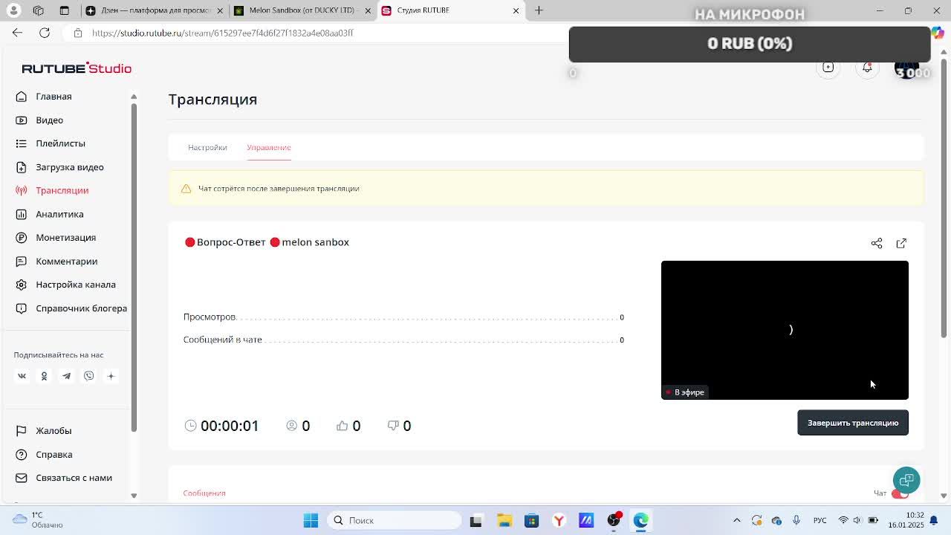Reload the page
Image resolution: width=951 pixels, height=535 pixels.
point(45,33)
